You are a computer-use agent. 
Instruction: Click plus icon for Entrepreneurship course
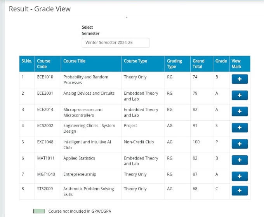[x=240, y=176]
